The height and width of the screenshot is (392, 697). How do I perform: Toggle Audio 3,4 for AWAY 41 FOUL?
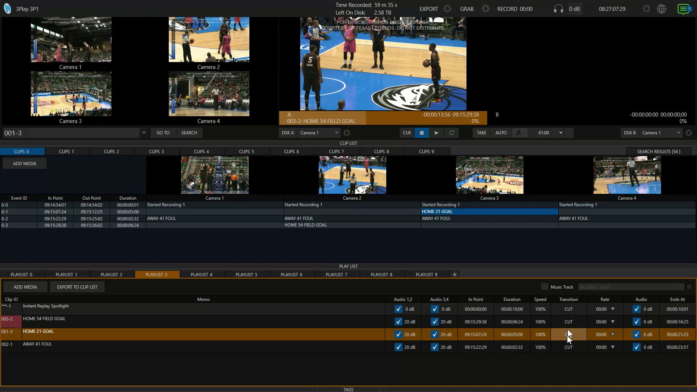(x=435, y=347)
